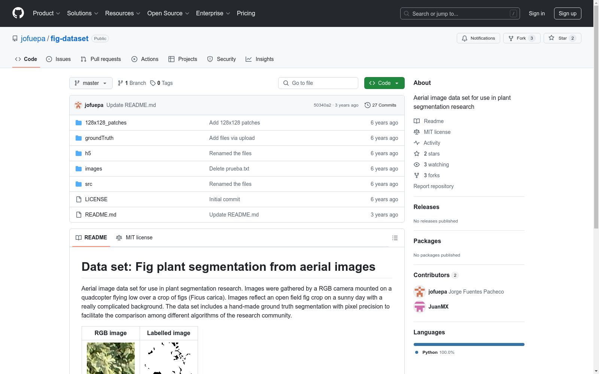Click the RGB image thumbnail
This screenshot has height=374, width=599.
click(111, 358)
